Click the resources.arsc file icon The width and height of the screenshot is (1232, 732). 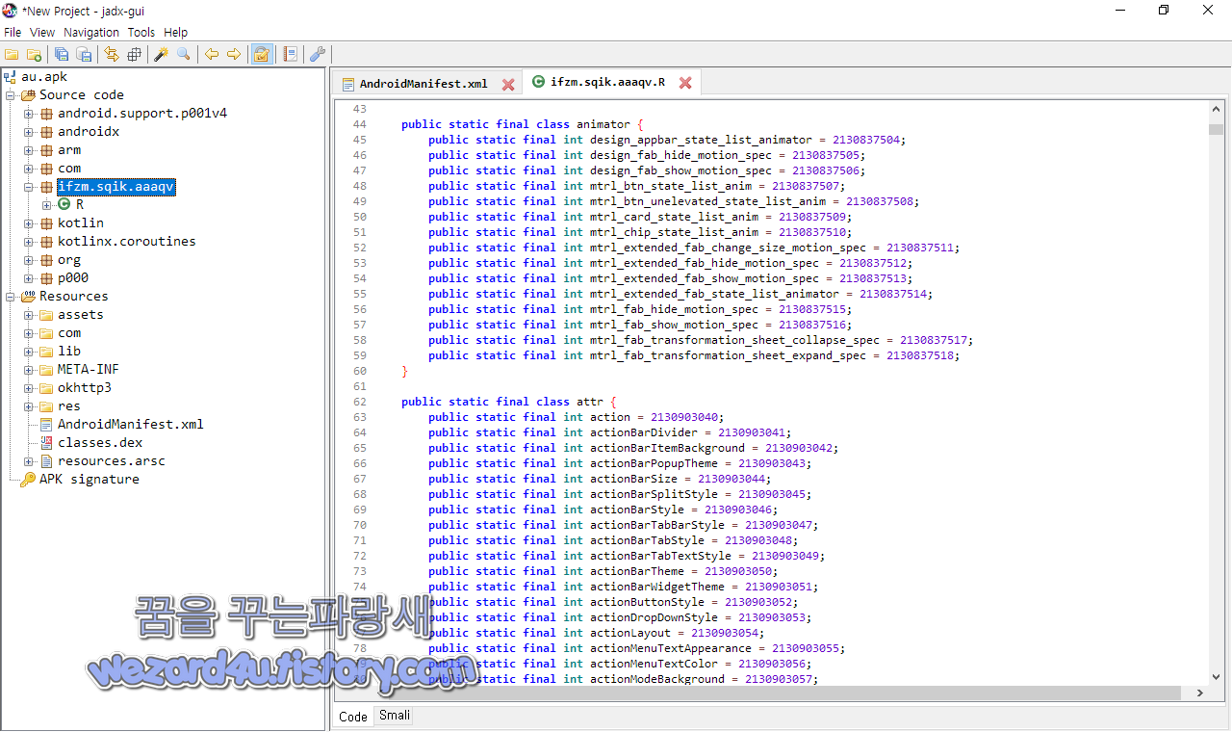pyautogui.click(x=46, y=461)
